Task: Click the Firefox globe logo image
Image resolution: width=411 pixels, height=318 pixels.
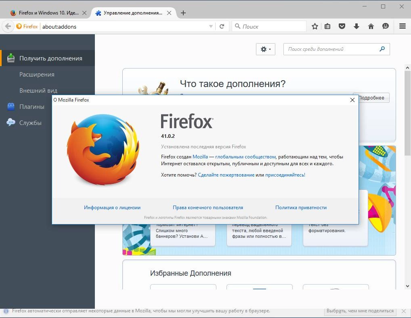Action: 103,150
